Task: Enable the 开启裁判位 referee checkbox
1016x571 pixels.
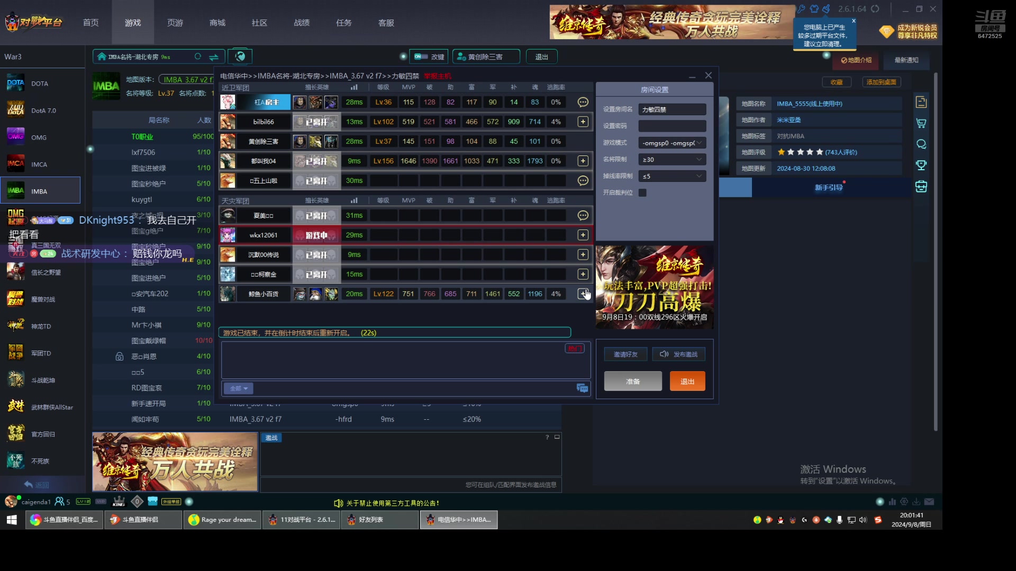Action: [642, 192]
